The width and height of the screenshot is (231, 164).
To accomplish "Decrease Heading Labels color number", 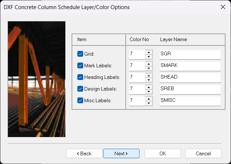I will coord(149,80).
